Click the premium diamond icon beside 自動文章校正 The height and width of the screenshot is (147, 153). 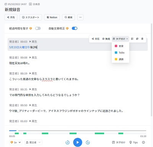coord(67,28)
